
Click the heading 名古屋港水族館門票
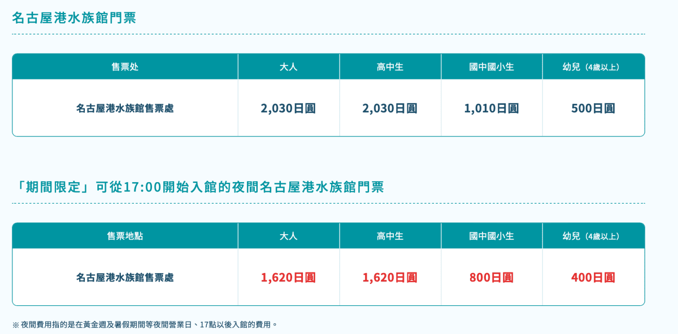click(74, 18)
